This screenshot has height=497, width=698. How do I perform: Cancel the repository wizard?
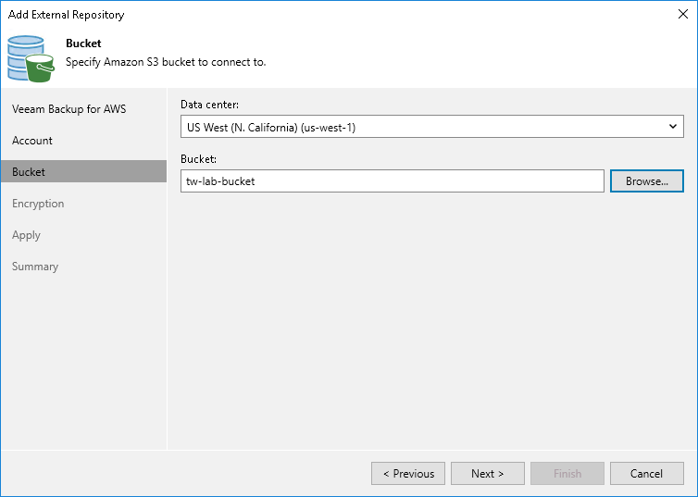pyautogui.click(x=646, y=474)
